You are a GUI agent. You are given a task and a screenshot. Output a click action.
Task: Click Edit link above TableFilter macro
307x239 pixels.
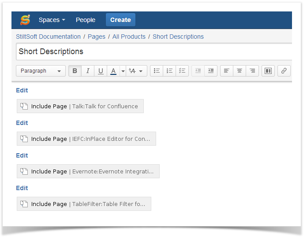[22, 188]
